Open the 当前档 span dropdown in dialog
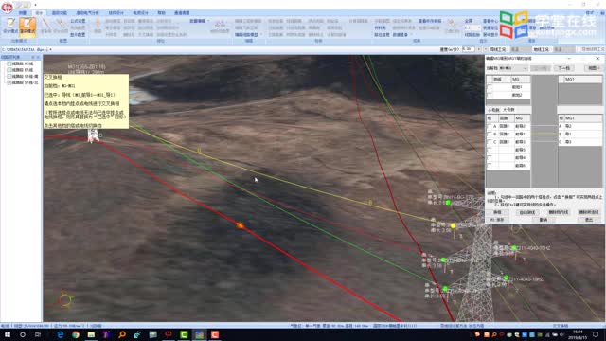606x341 pixels. [513, 68]
